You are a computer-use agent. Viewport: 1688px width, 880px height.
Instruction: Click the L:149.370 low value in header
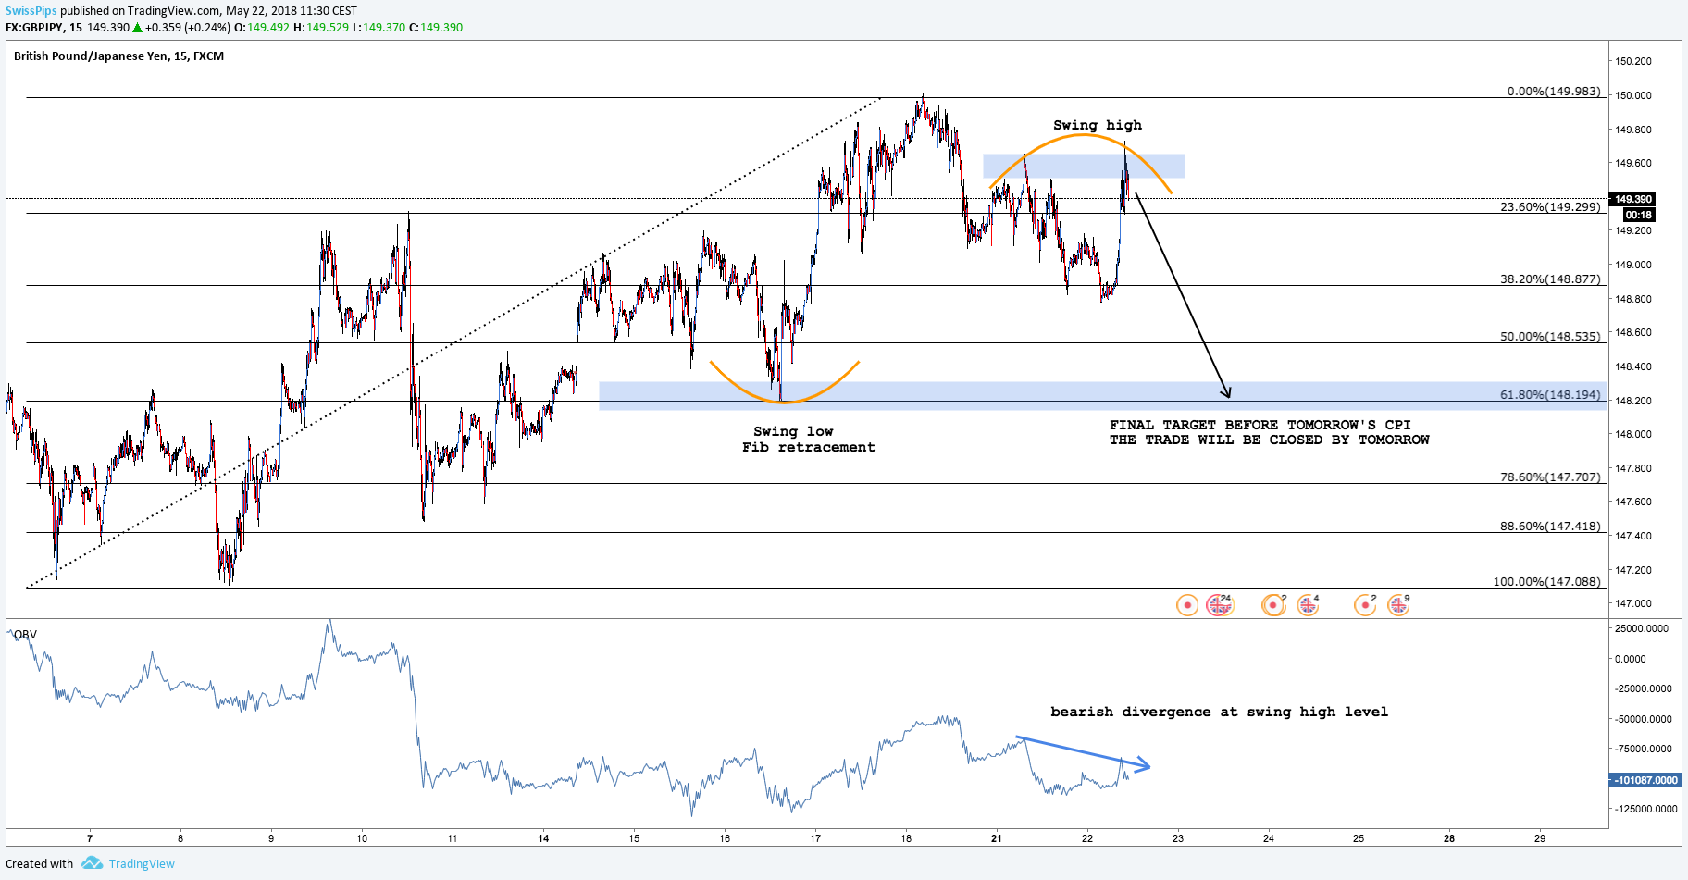379,28
